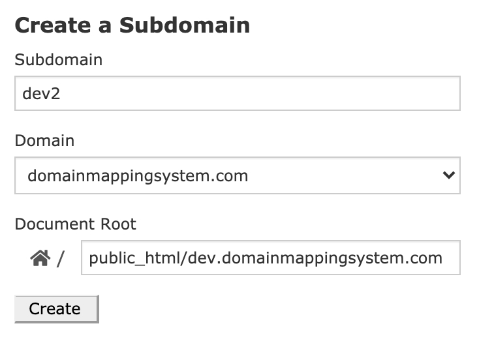Click the Domain dropdown chevron arrow
The height and width of the screenshot is (343, 479).
(448, 175)
